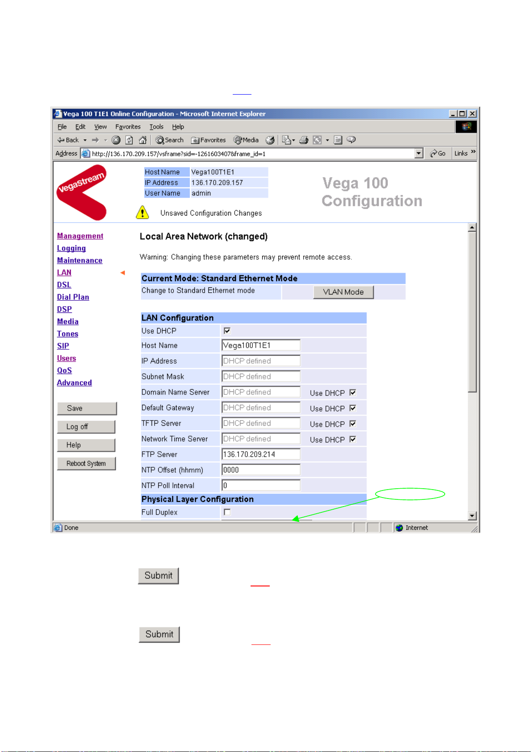Toggle Use DHCP for Domain Name Server
This screenshot has height=752, width=531.
[353, 393]
